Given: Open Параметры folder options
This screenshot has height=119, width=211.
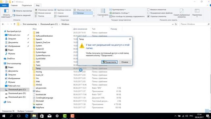Looking at the screenshot, I should [x=197, y=13].
